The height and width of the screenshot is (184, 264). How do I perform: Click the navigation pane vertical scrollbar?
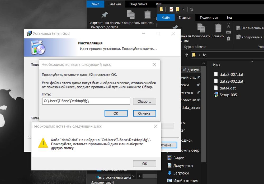pyautogui.click(x=204, y=114)
